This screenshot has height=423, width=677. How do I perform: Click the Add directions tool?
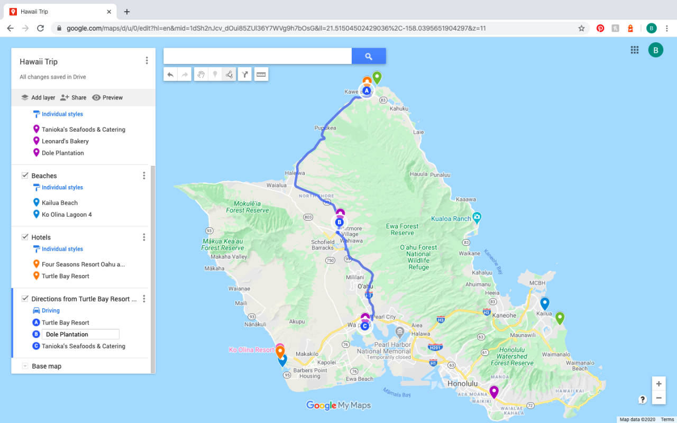245,75
